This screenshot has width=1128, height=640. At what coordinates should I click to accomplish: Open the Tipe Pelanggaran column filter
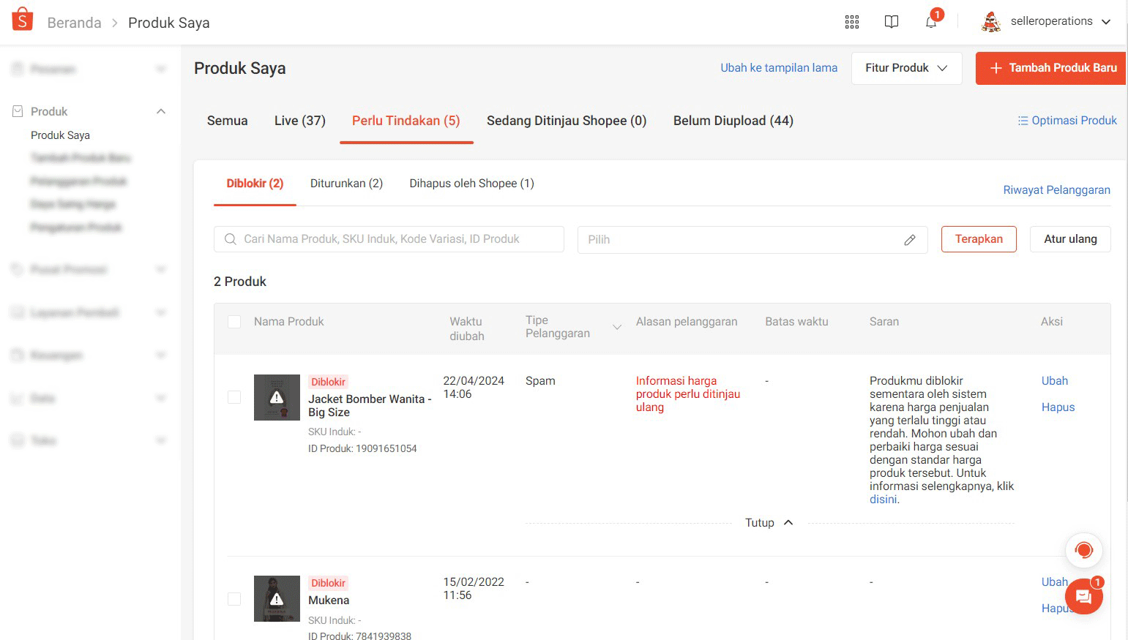coord(616,327)
